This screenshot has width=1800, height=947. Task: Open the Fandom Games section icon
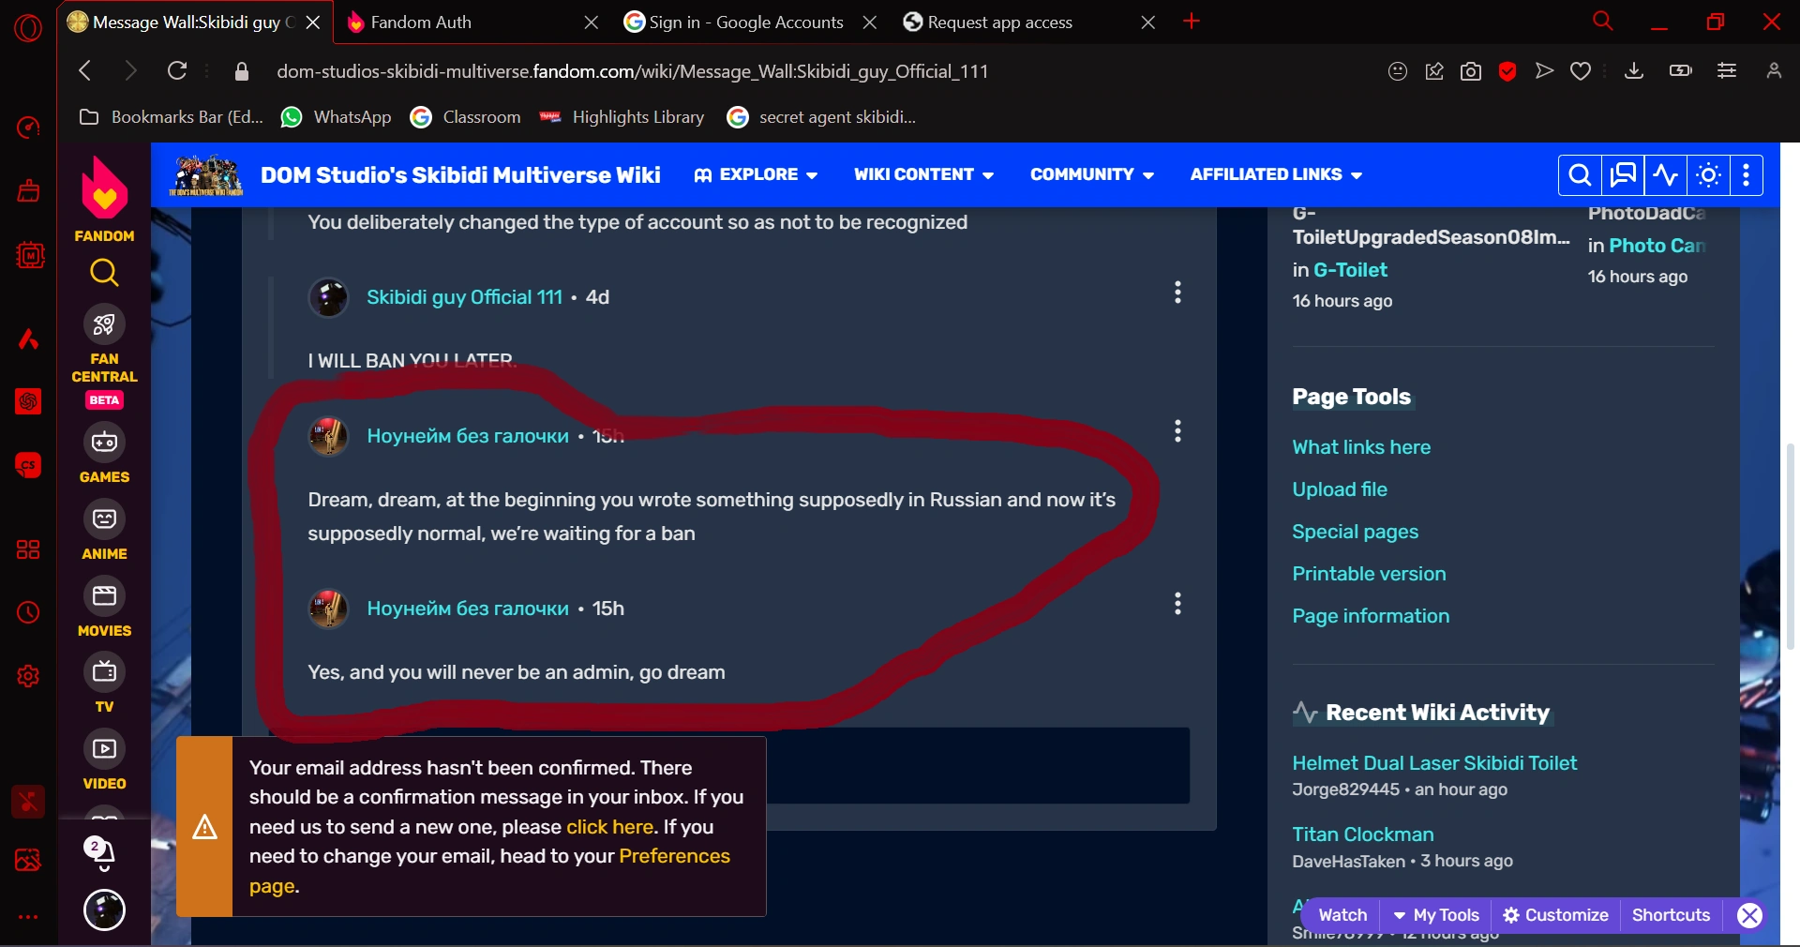click(x=104, y=456)
